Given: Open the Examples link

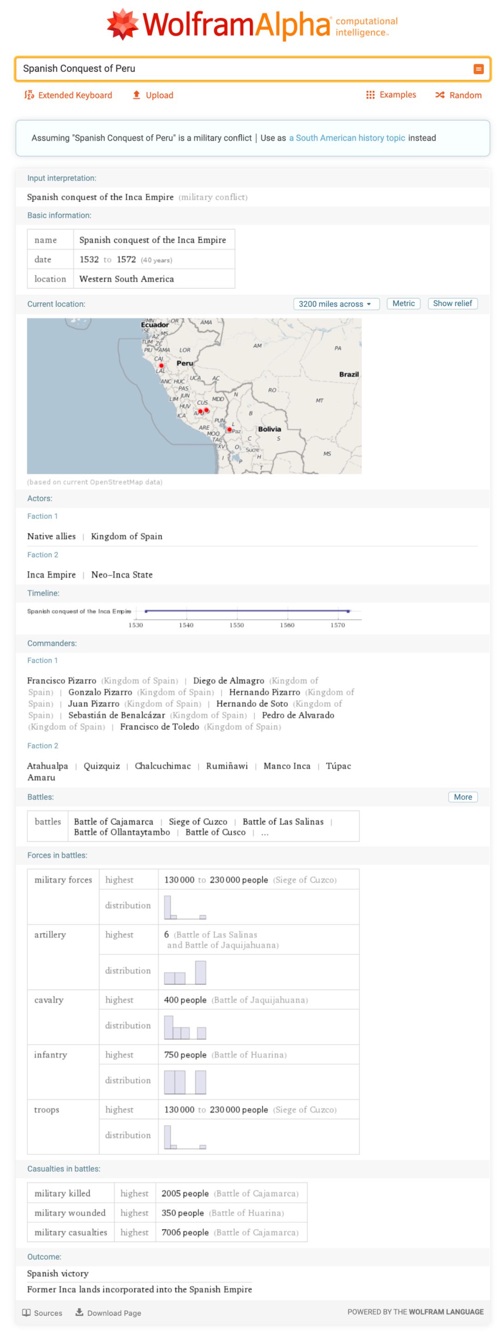Looking at the screenshot, I should coord(397,94).
